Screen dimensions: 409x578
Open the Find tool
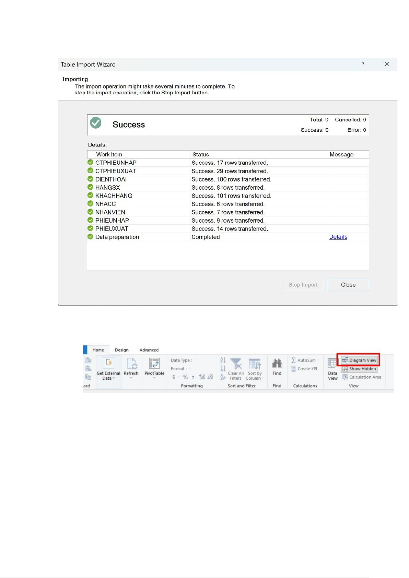277,367
